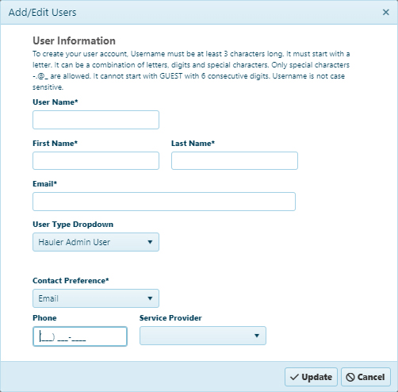Click the Phone number field
Viewport: 398px width, 392px height.
(80, 336)
